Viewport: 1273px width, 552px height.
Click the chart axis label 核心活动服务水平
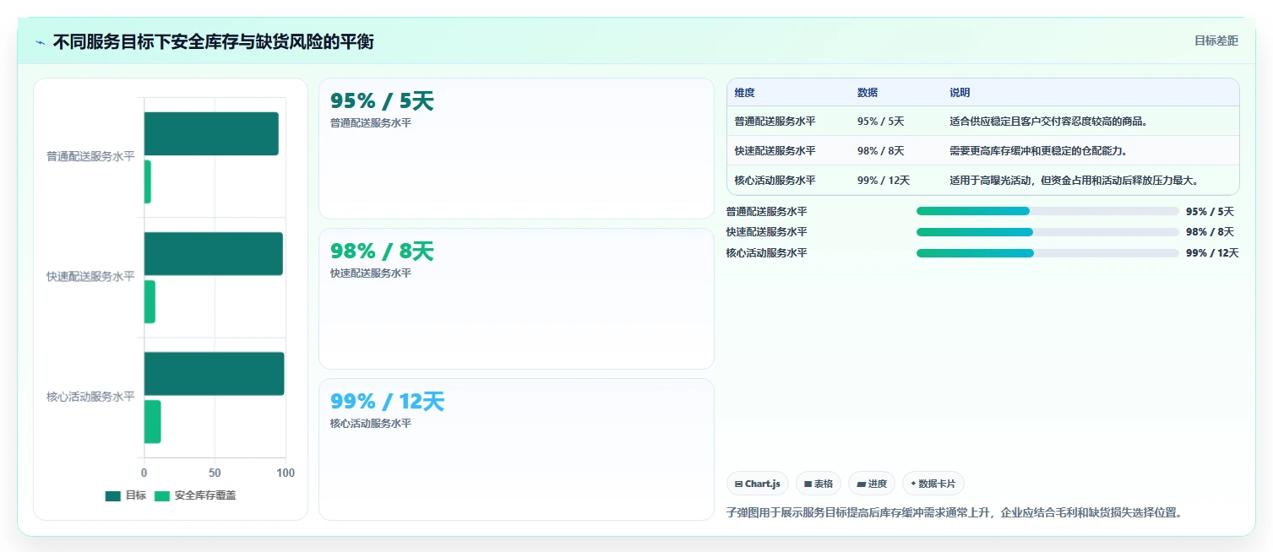90,397
